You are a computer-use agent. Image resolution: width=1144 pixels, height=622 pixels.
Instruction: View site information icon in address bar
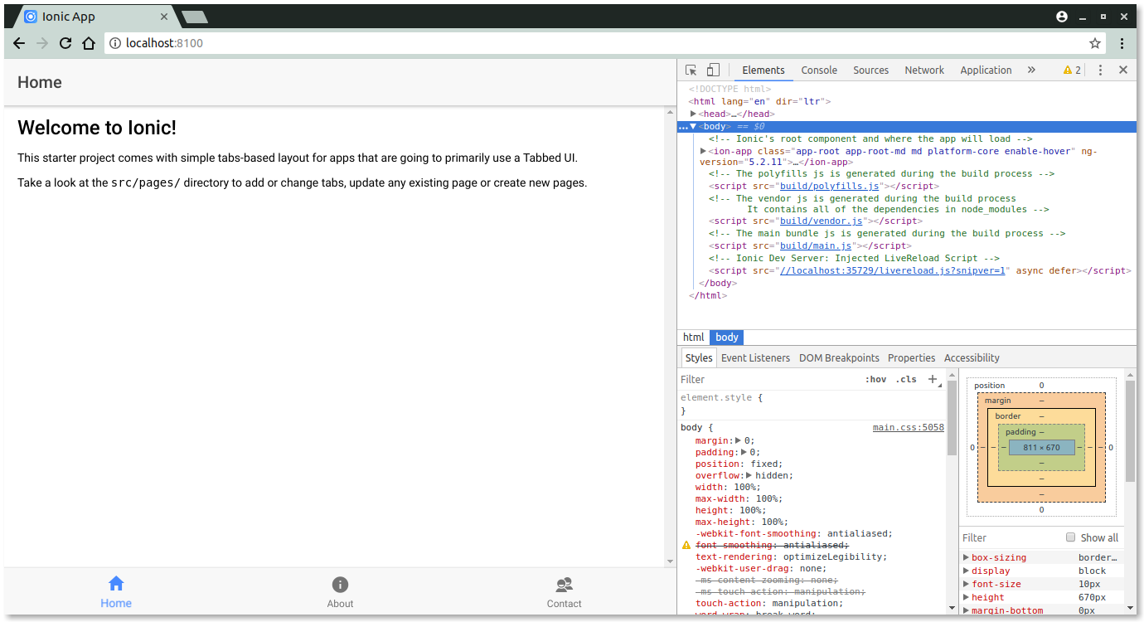click(x=115, y=43)
